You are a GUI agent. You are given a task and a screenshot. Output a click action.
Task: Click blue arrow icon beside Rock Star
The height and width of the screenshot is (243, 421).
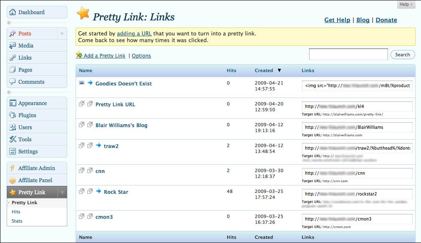click(99, 191)
